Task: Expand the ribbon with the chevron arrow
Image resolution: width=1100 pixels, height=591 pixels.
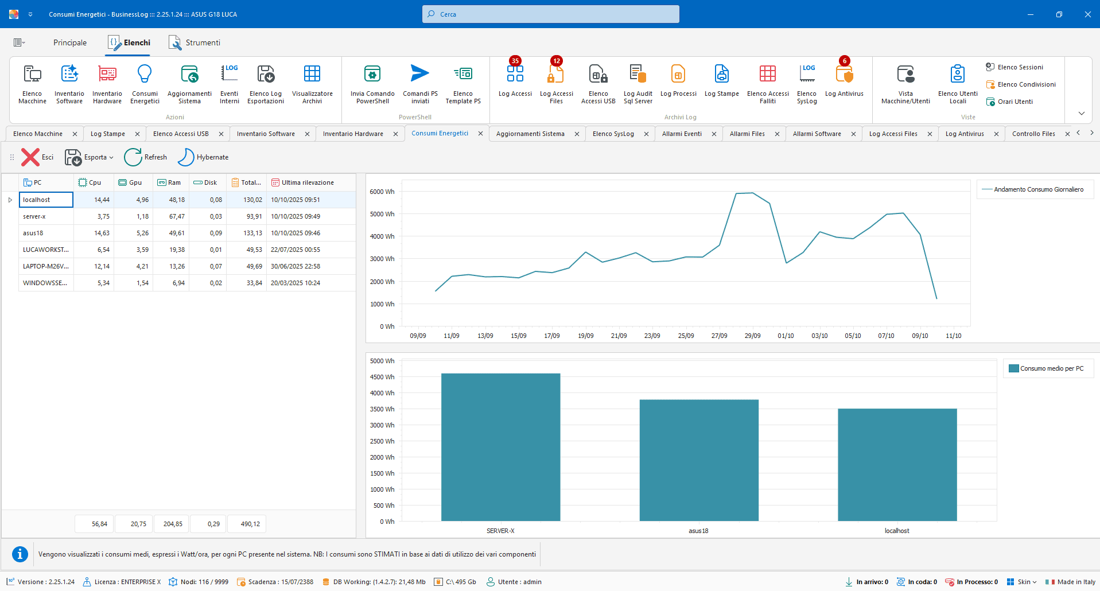Action: [1081, 113]
